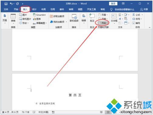The width and height of the screenshot is (153, 115).
Task: Switch to the 开发工具 (Developer) tab
Action: (91, 9)
